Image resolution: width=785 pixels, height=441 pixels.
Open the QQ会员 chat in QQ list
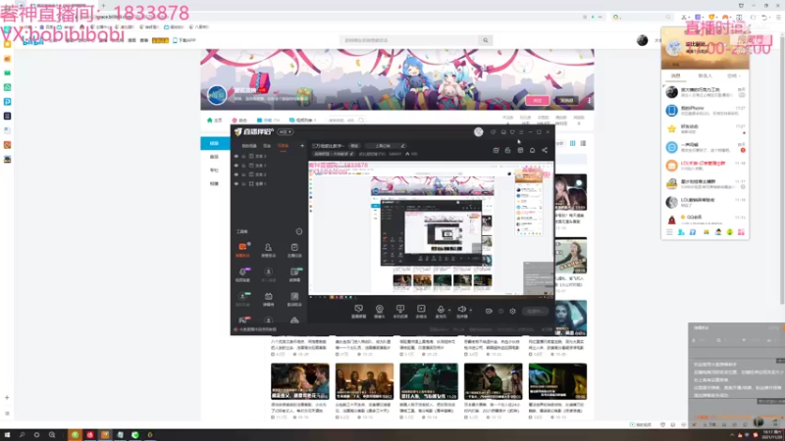point(705,218)
